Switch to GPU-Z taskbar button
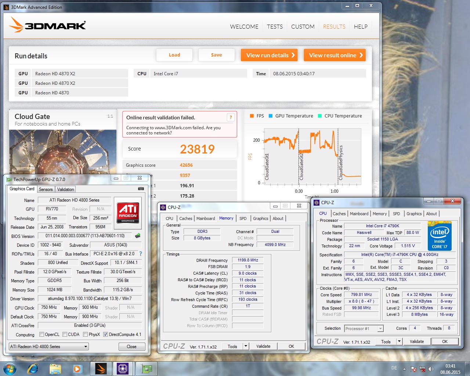The image size is (470, 376). (x=147, y=369)
